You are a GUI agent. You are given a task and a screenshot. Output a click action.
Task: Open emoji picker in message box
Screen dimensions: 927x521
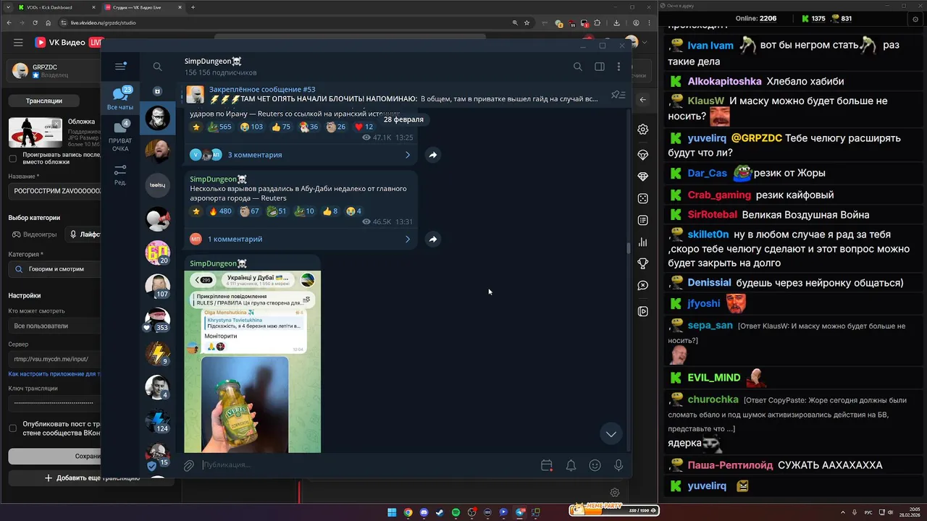point(595,465)
